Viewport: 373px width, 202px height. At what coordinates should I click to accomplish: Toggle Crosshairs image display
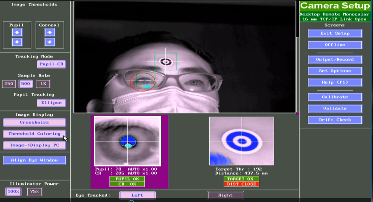pos(34,122)
